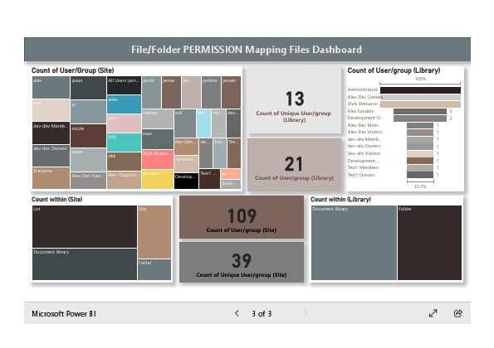Select the Alex-Dev Visitors bar
The height and width of the screenshot is (348, 494).
420,133
